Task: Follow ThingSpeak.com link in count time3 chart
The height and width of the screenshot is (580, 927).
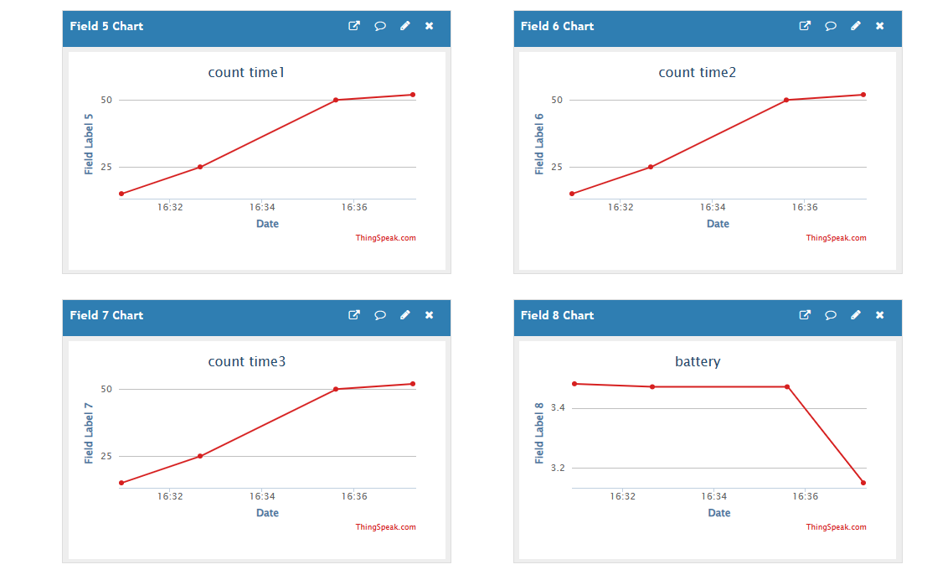Action: (385, 526)
